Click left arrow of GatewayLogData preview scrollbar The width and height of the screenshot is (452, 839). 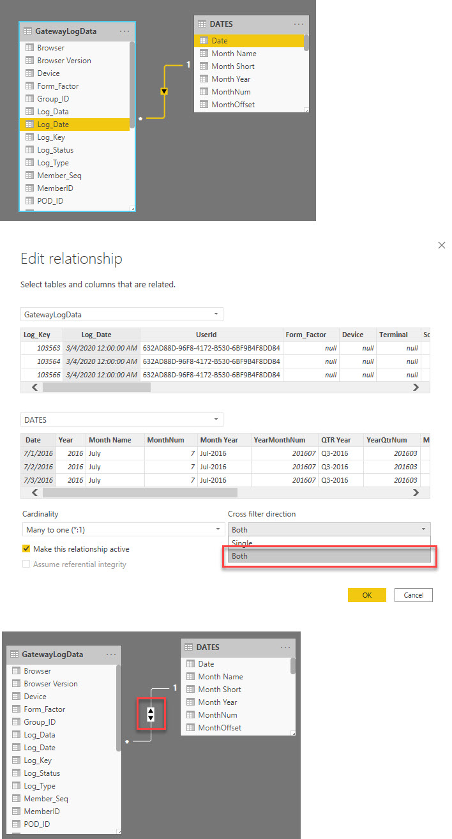tap(35, 387)
